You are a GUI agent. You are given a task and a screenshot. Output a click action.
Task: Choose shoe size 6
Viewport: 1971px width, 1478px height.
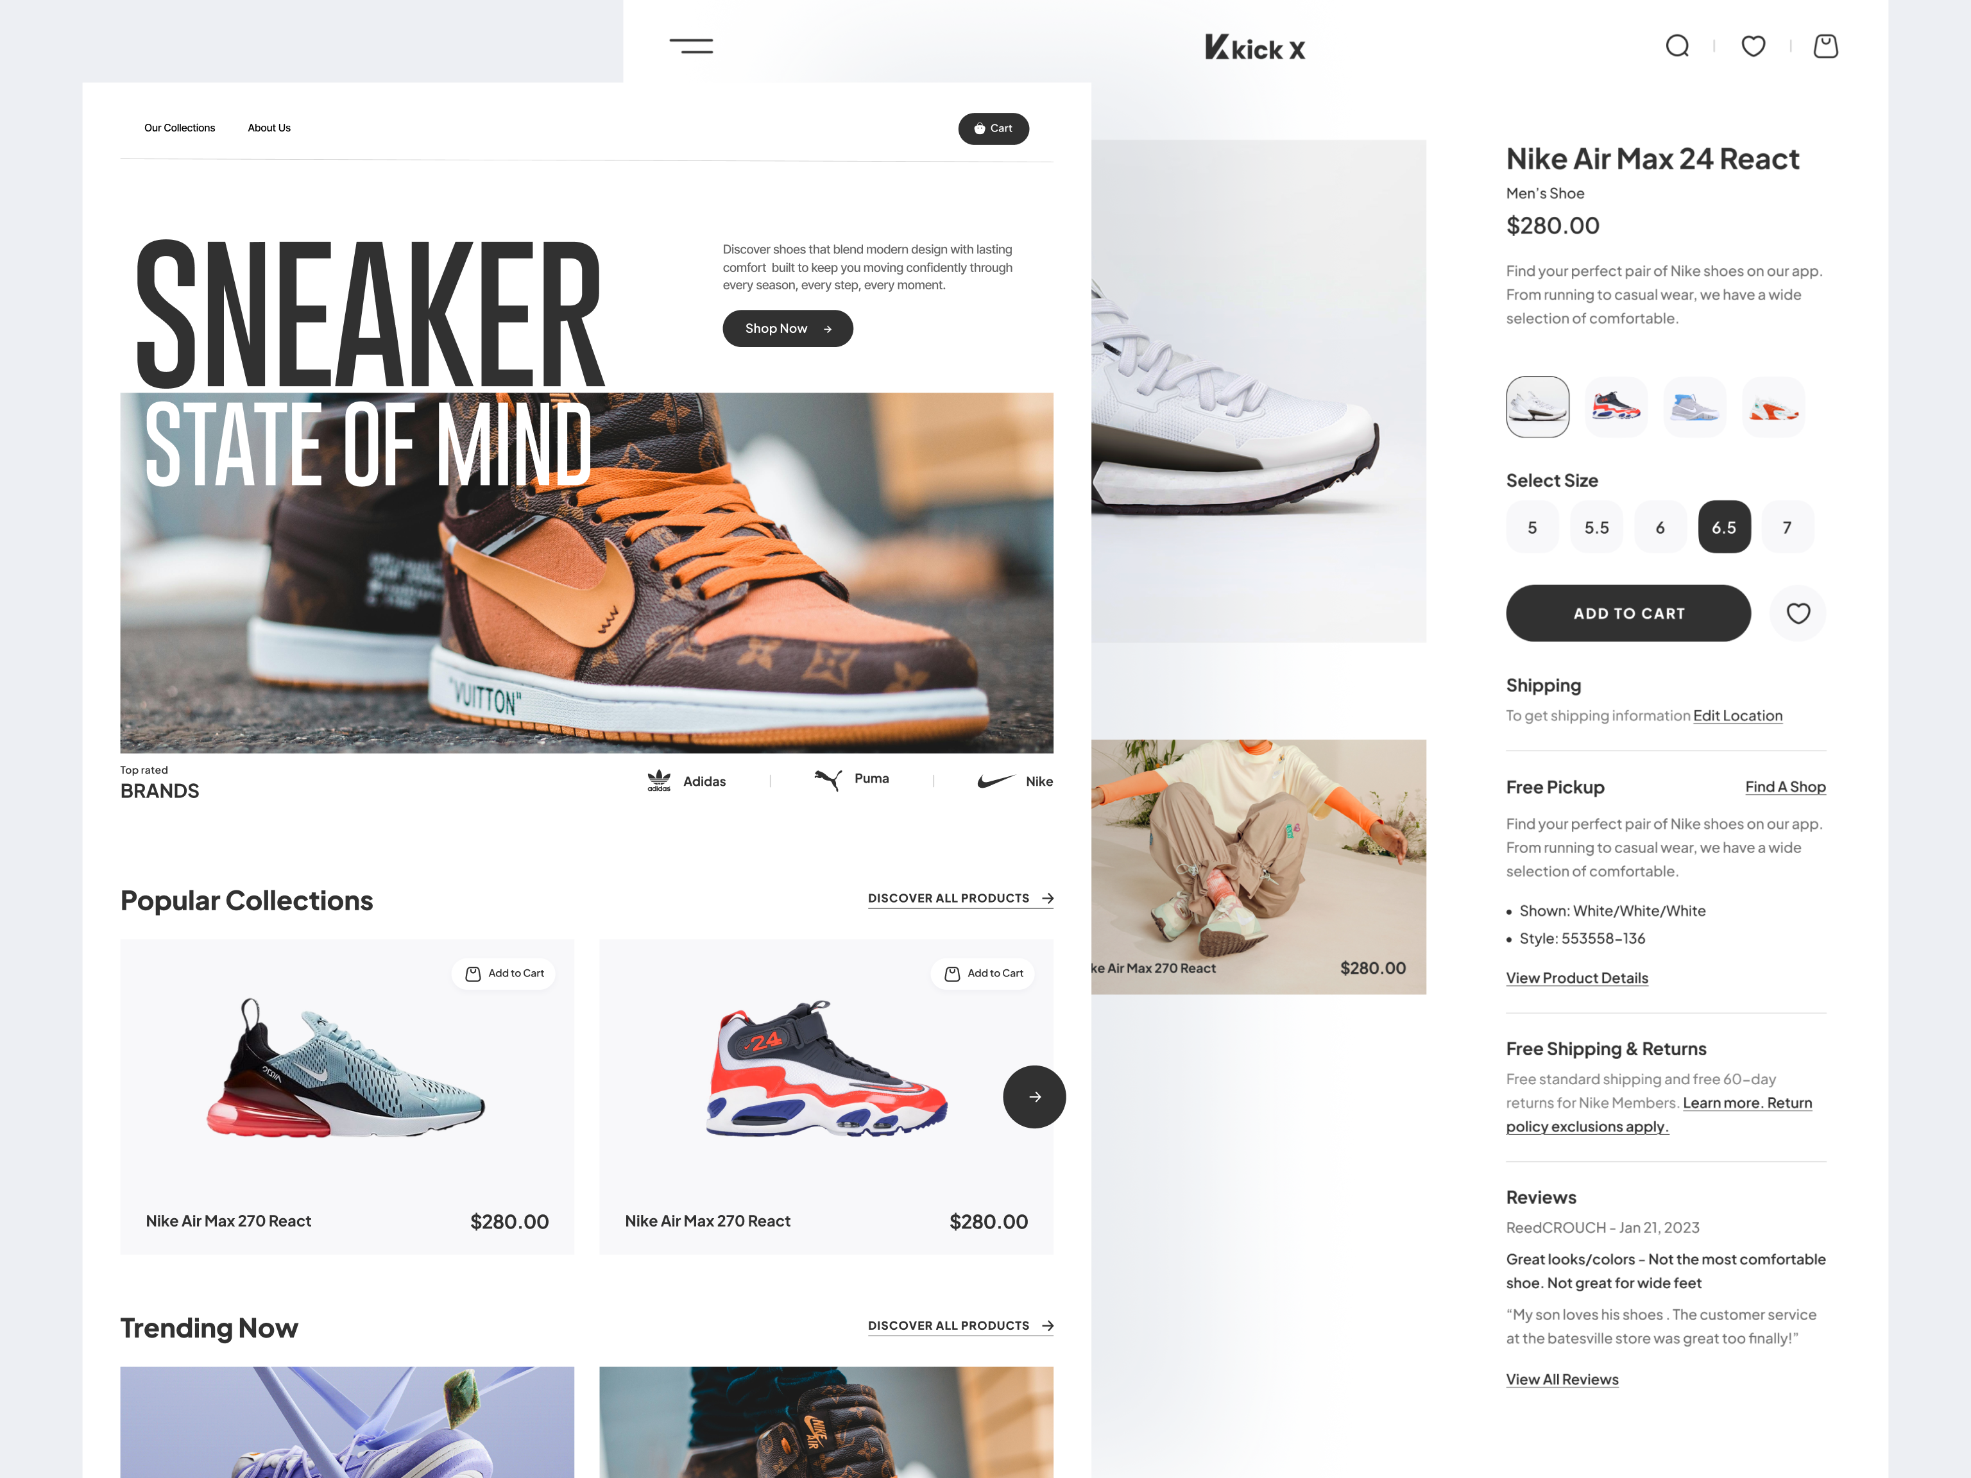1660,527
